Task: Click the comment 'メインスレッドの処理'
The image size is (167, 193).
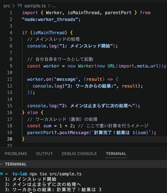Action: tap(57, 39)
